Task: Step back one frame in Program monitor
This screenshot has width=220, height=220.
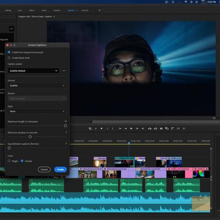Action: (126, 128)
